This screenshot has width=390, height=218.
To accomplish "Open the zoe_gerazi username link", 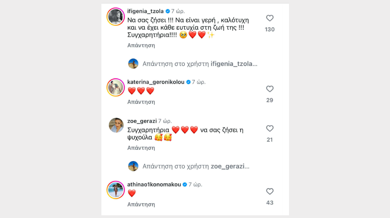I will [142, 121].
